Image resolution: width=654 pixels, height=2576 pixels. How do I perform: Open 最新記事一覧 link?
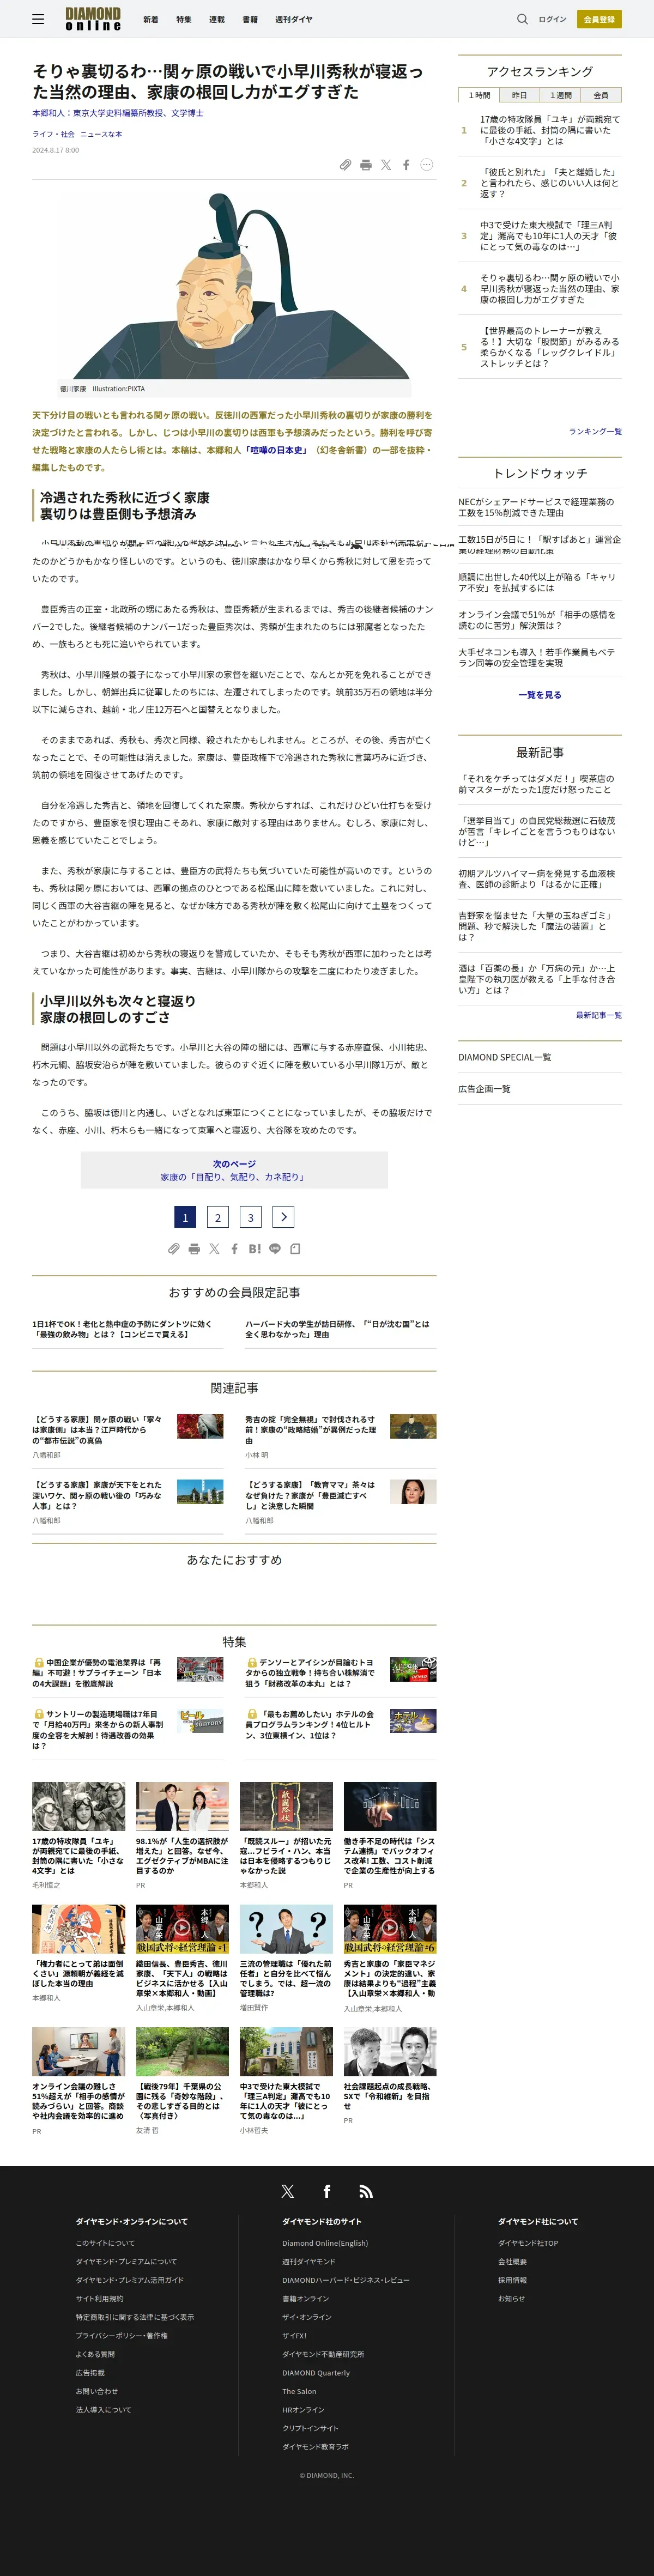click(598, 1014)
